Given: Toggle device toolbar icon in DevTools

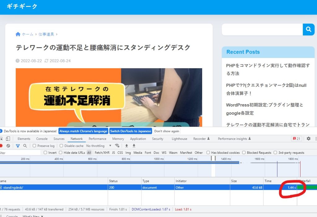Looking at the screenshot, I should pos(8,139).
